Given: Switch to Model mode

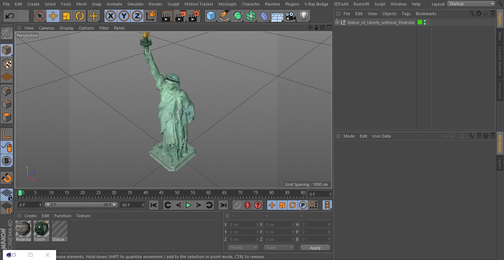Looking at the screenshot, I should [7, 50].
